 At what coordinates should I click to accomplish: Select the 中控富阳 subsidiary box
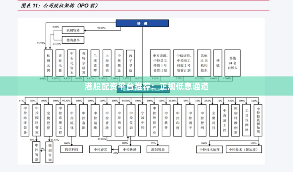click(84, 120)
